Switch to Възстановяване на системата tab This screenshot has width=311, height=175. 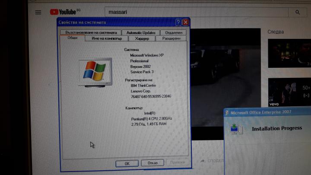pyautogui.click(x=91, y=32)
